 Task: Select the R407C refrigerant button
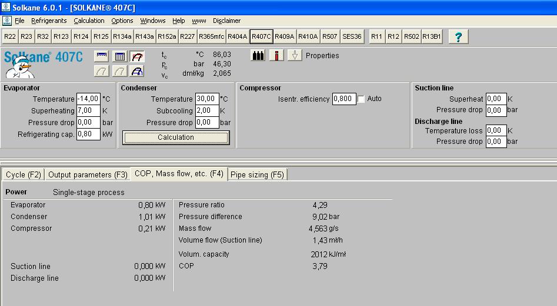(x=262, y=36)
